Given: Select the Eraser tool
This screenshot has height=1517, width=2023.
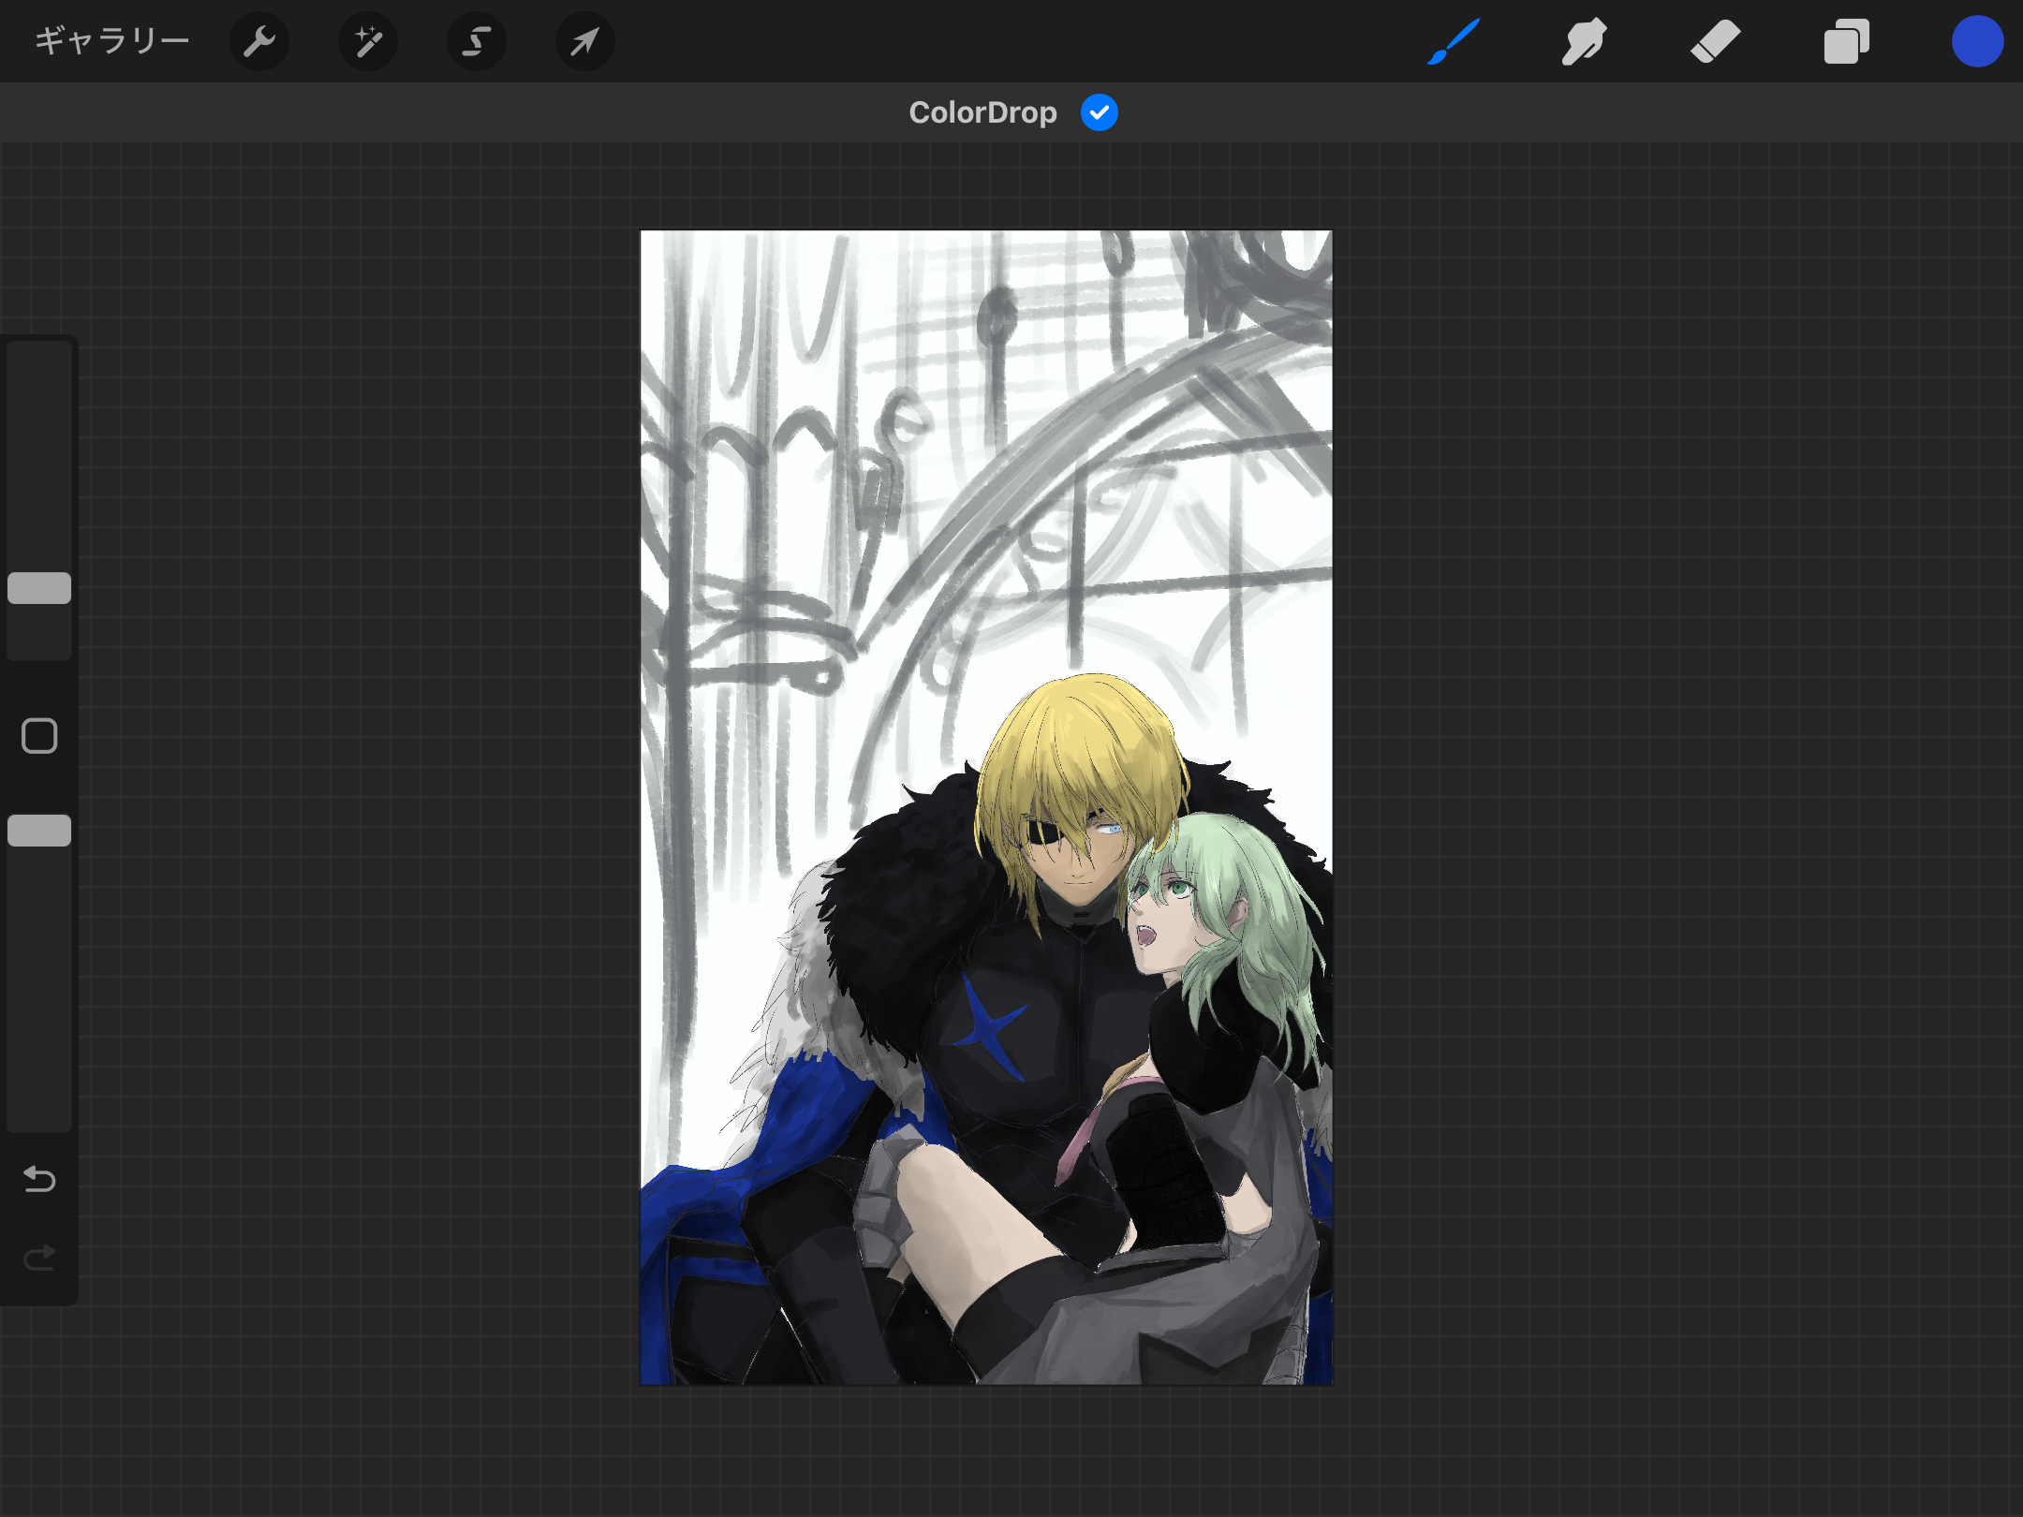Looking at the screenshot, I should (1715, 41).
